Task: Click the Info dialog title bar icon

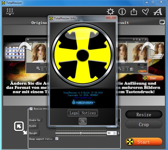Action: (x=51, y=18)
